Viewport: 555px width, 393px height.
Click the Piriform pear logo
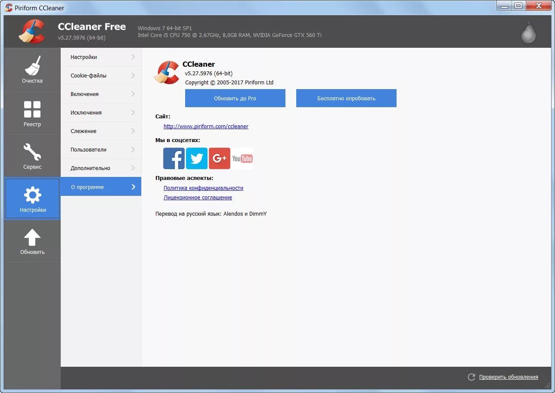(528, 32)
